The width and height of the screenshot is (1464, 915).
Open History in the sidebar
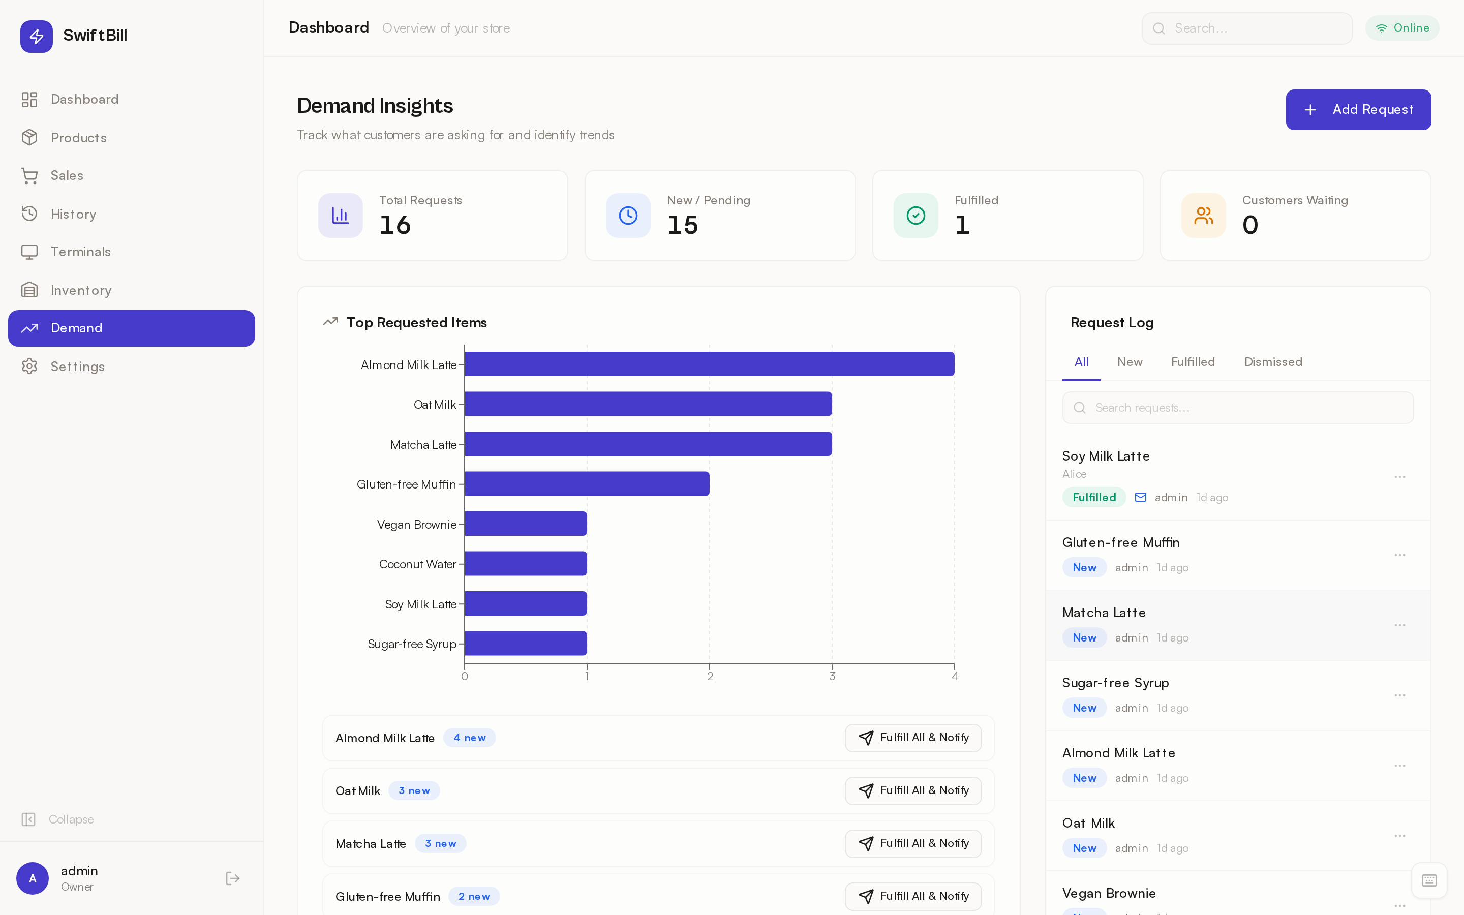coord(131,213)
